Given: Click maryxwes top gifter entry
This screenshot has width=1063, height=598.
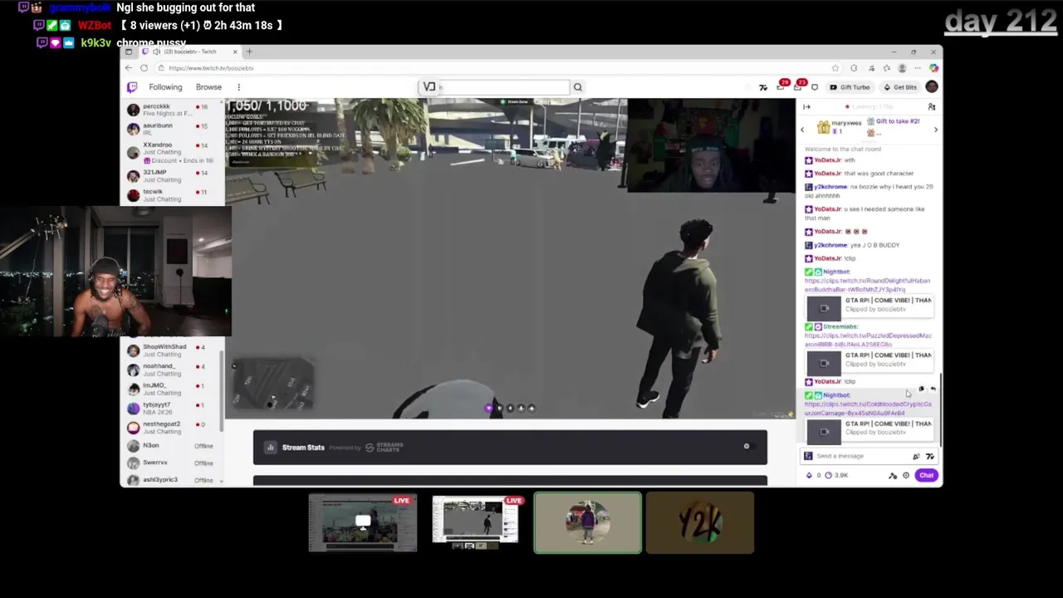Looking at the screenshot, I should pyautogui.click(x=840, y=126).
